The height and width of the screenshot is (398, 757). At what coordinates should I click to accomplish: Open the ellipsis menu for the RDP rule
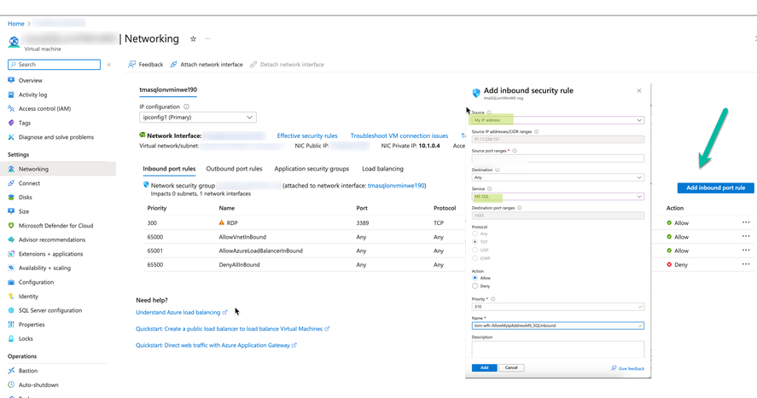point(746,222)
